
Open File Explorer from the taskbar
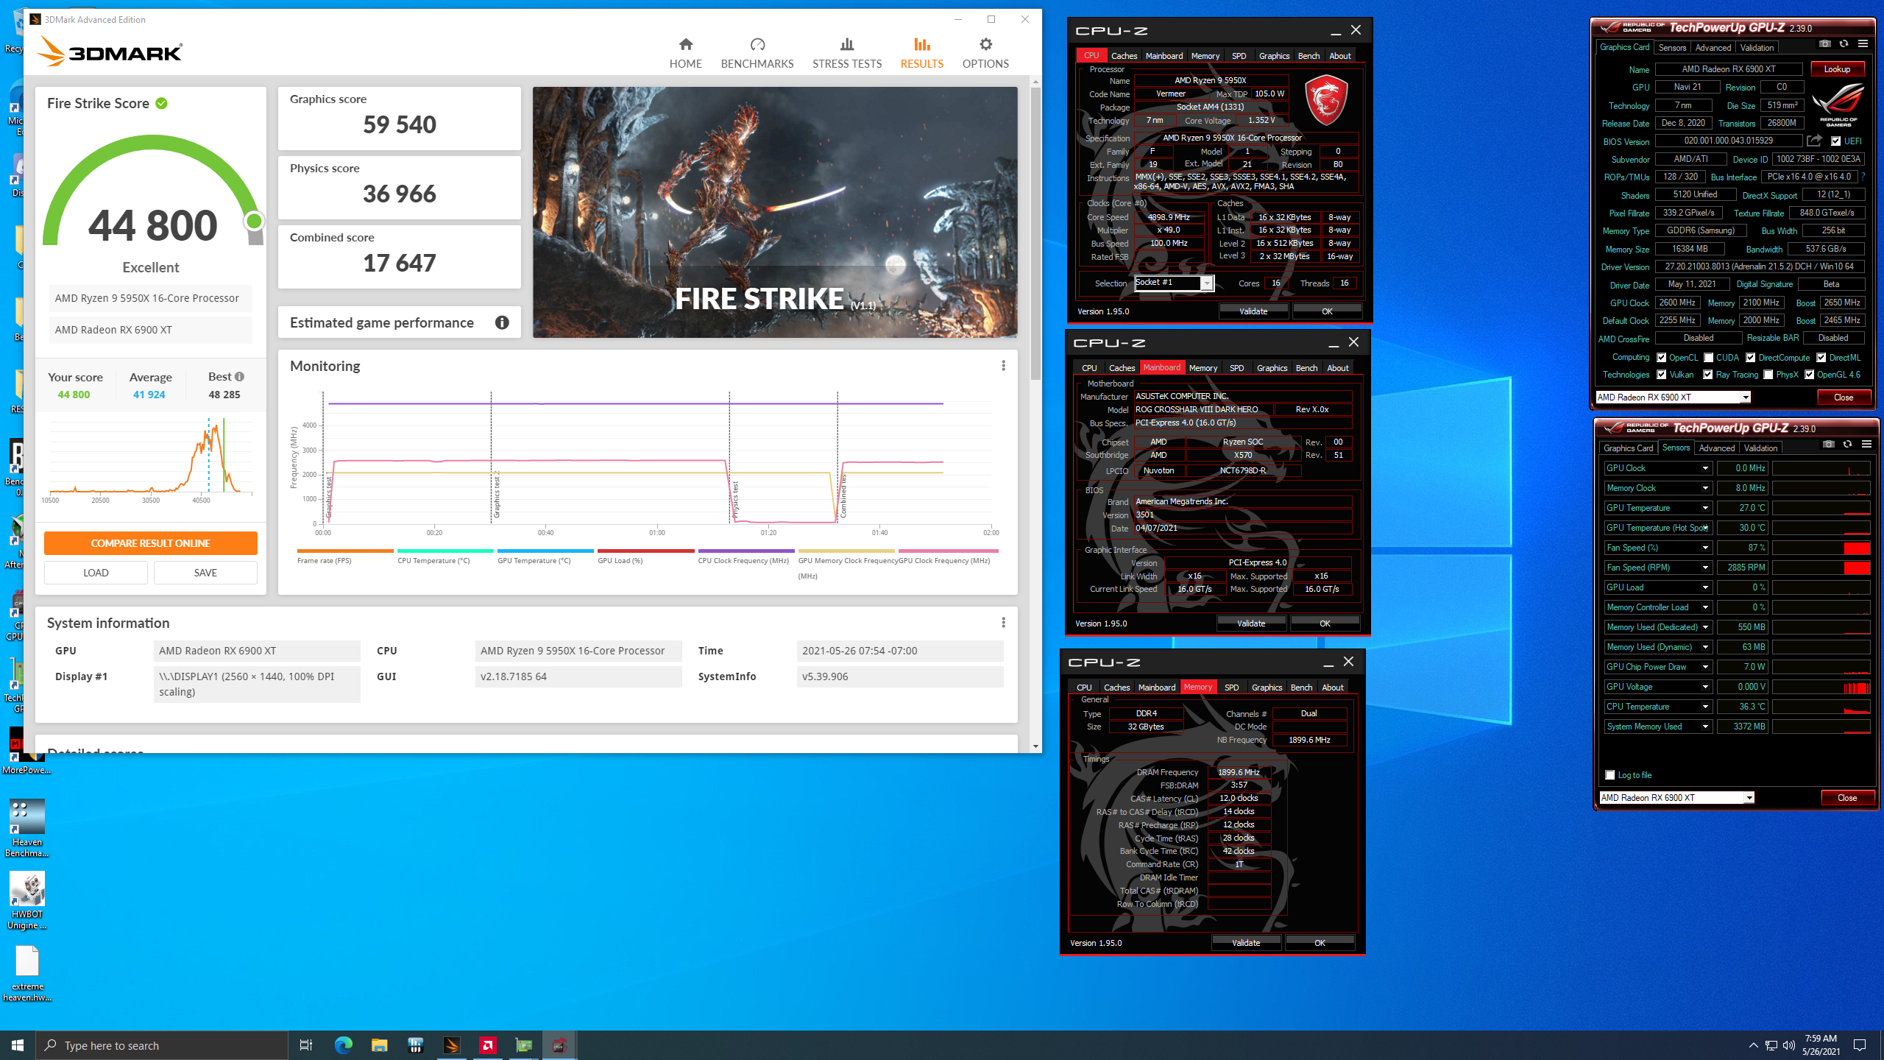[379, 1045]
